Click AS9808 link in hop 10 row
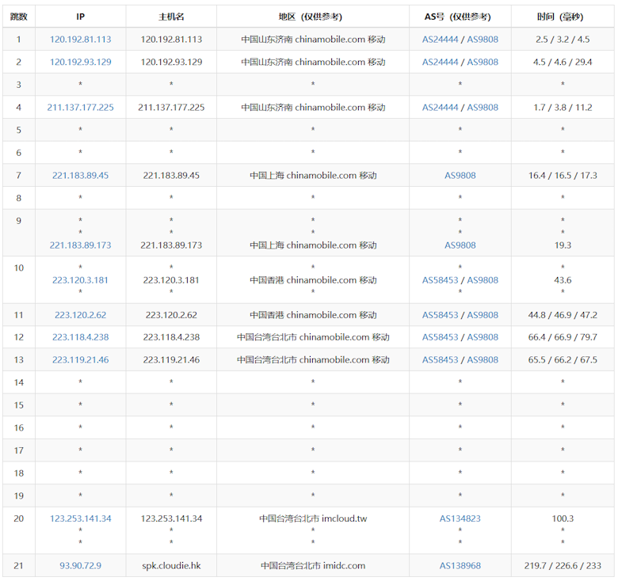 click(x=483, y=280)
